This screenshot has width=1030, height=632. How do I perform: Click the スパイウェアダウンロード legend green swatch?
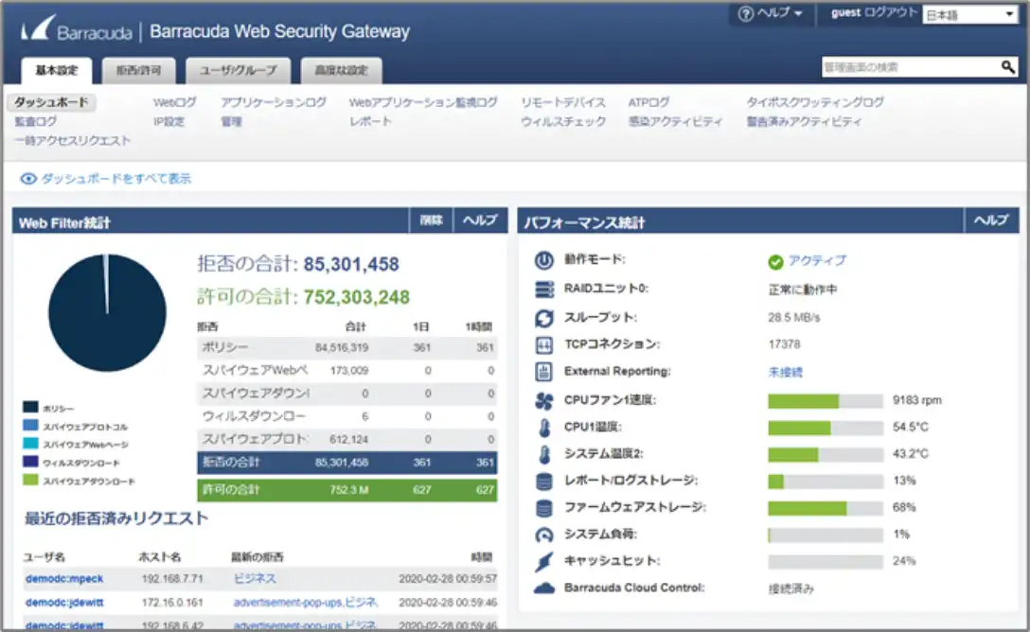(30, 480)
